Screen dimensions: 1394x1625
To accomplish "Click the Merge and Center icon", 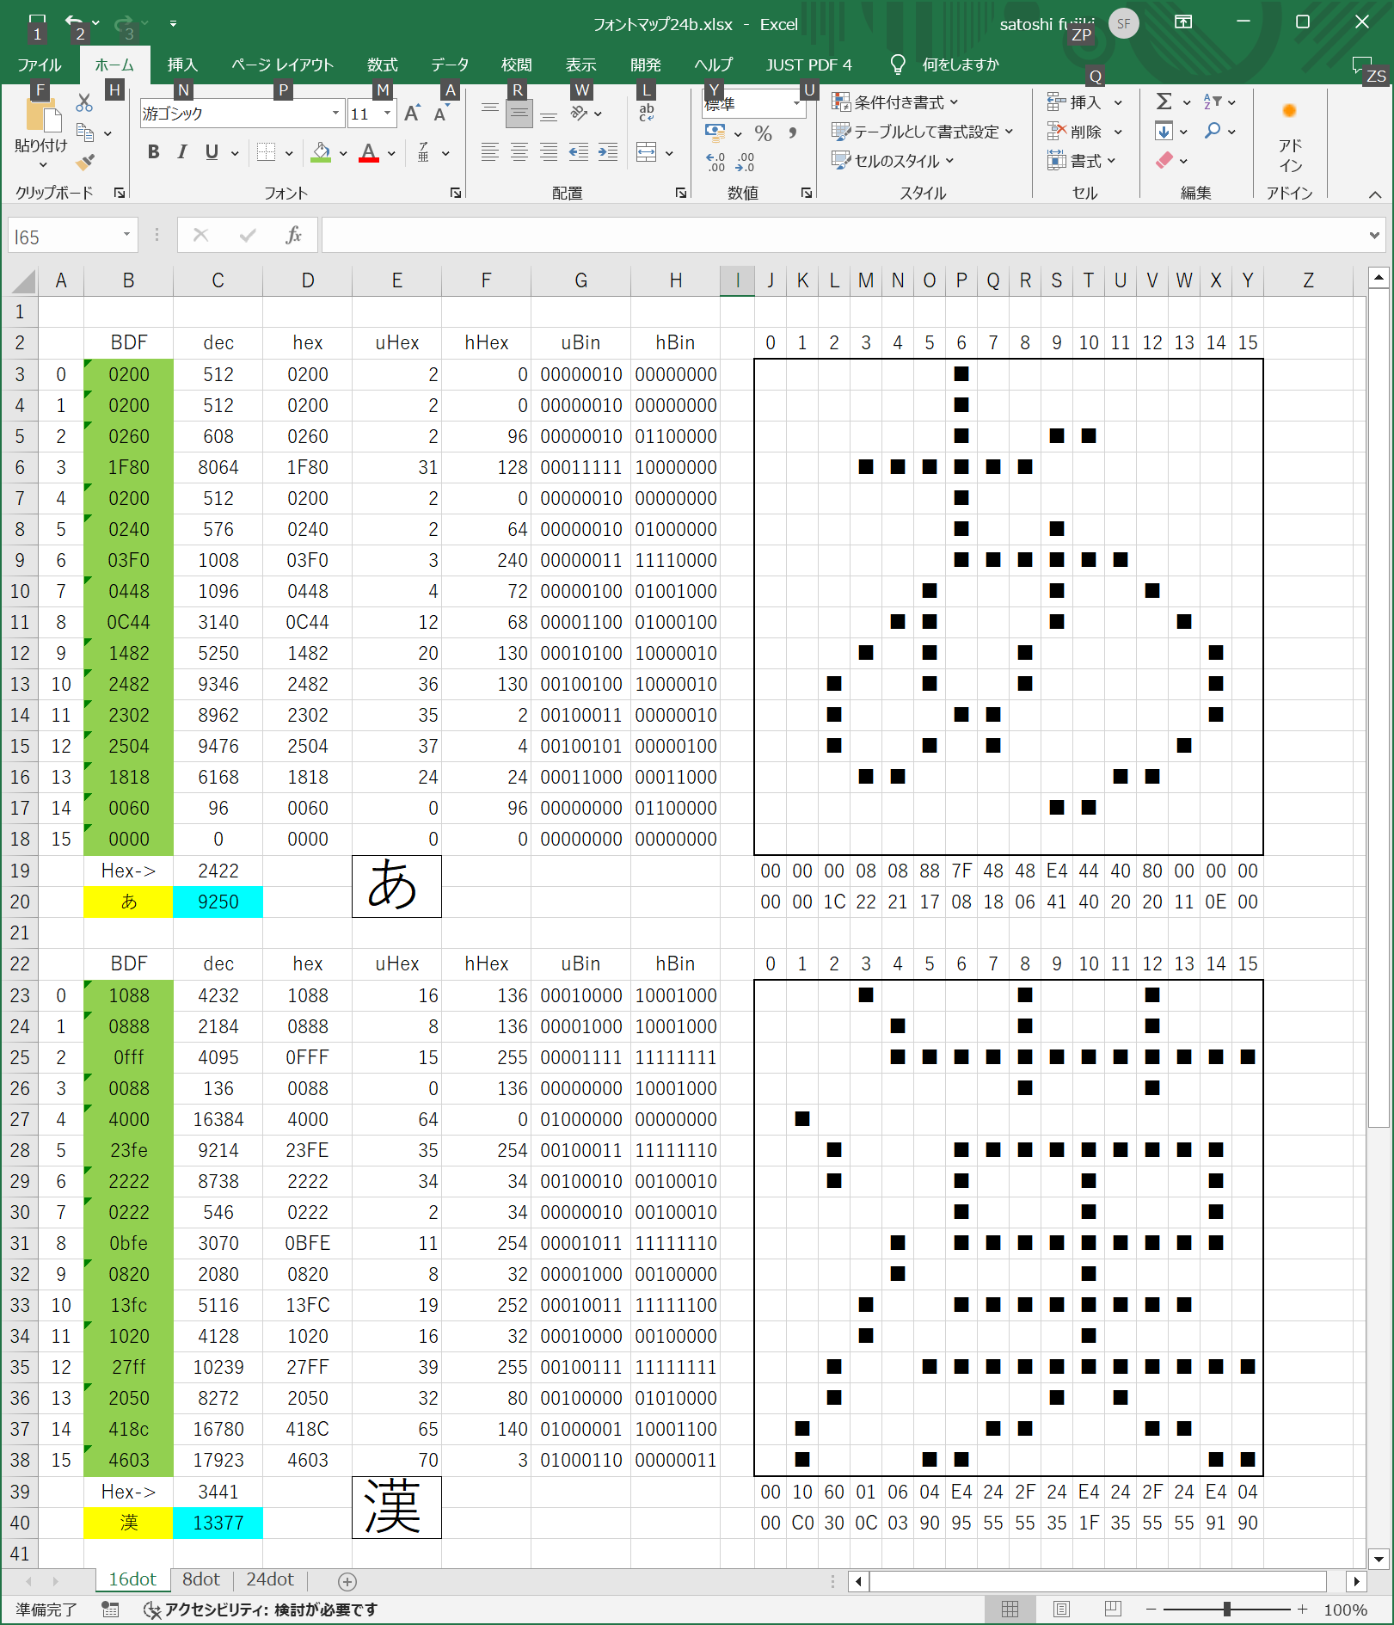I will point(647,152).
